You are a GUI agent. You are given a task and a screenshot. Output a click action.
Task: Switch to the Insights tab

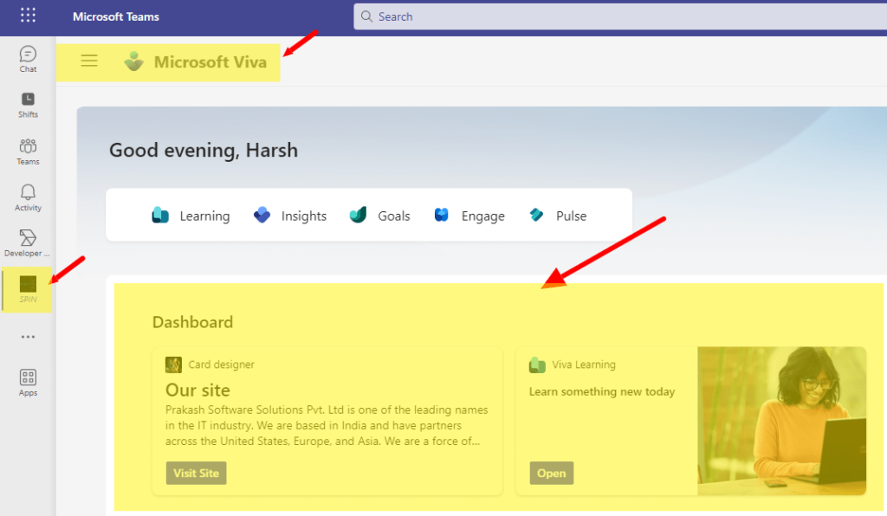click(x=290, y=216)
